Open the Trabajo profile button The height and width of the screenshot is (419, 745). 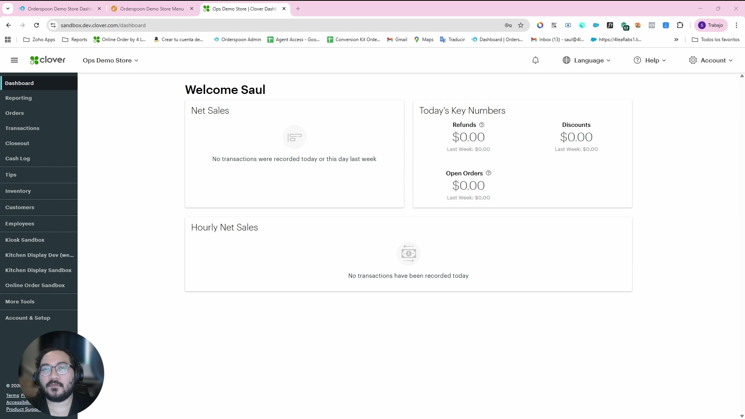point(711,25)
